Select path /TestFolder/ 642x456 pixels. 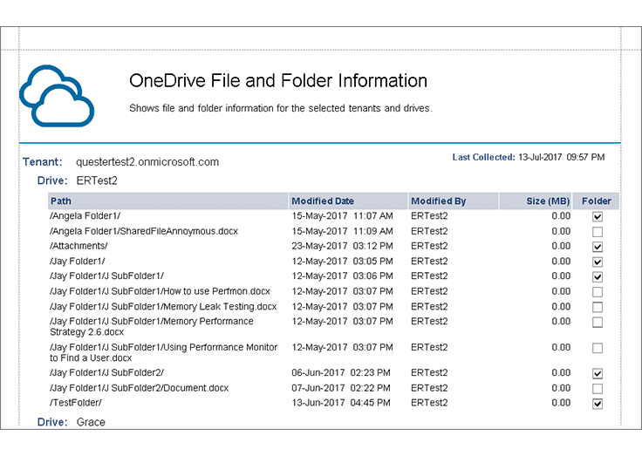[76, 403]
